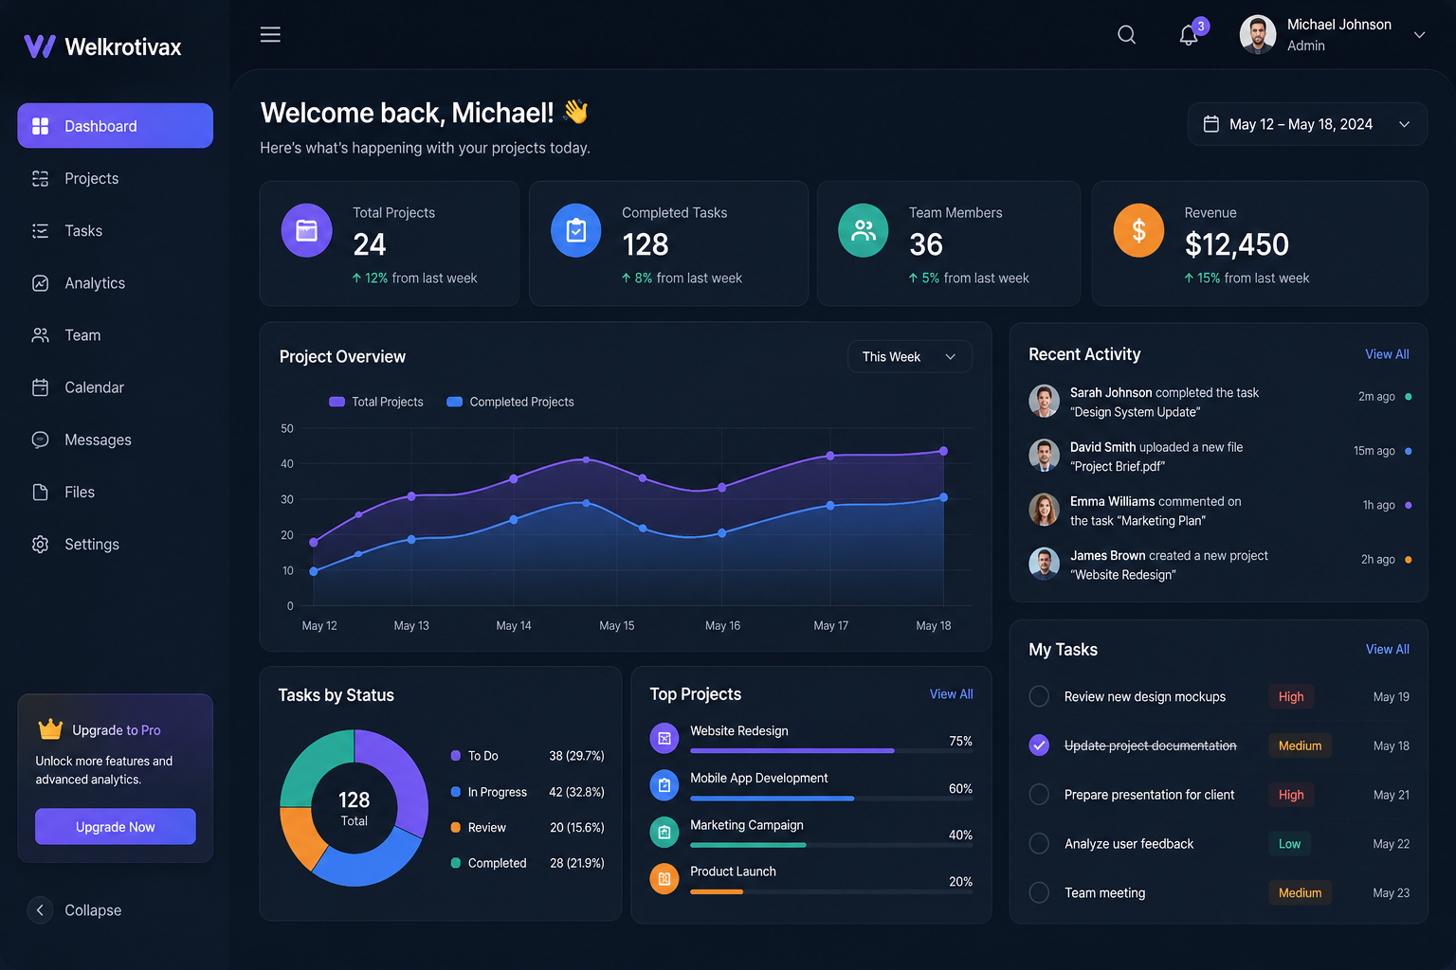Check Review new design mockups task
The image size is (1456, 970).
[1039, 696]
